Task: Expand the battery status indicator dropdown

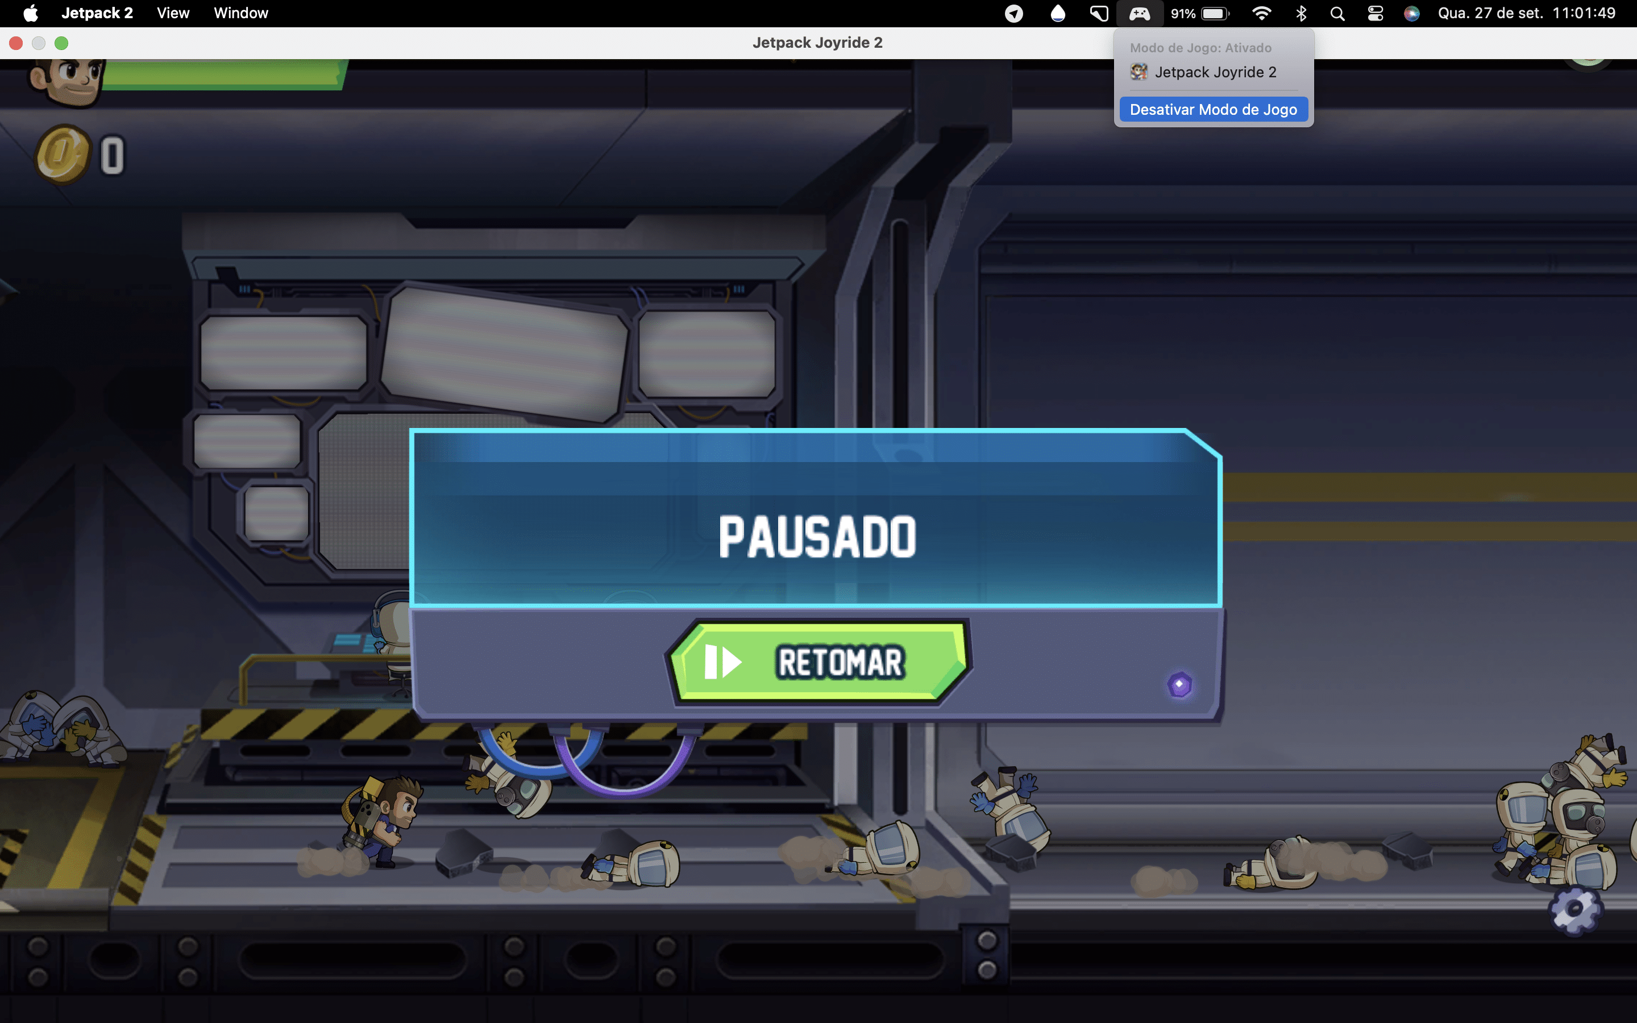Action: [1216, 13]
